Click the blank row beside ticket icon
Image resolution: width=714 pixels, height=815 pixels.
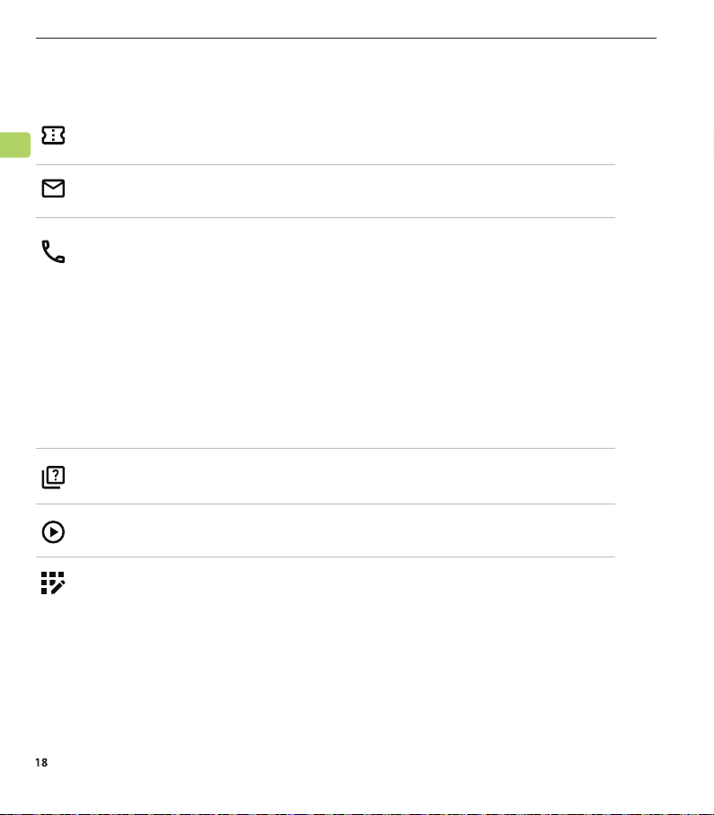(340, 136)
